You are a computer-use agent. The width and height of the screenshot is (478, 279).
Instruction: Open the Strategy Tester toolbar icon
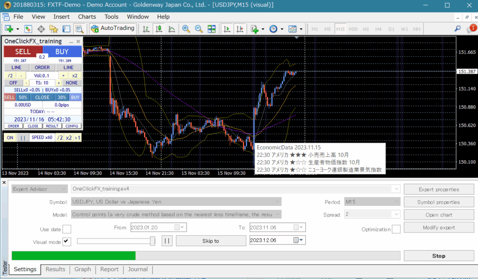78,29
